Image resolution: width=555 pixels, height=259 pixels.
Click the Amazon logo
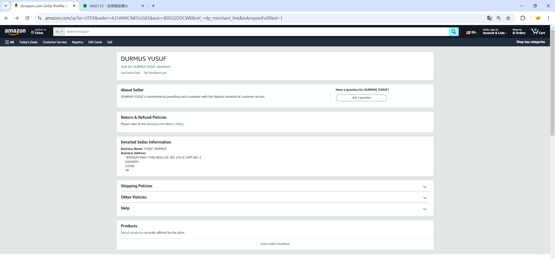(x=15, y=31)
